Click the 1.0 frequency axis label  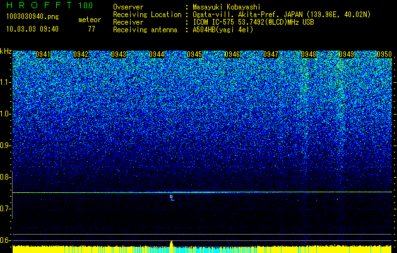5,114
